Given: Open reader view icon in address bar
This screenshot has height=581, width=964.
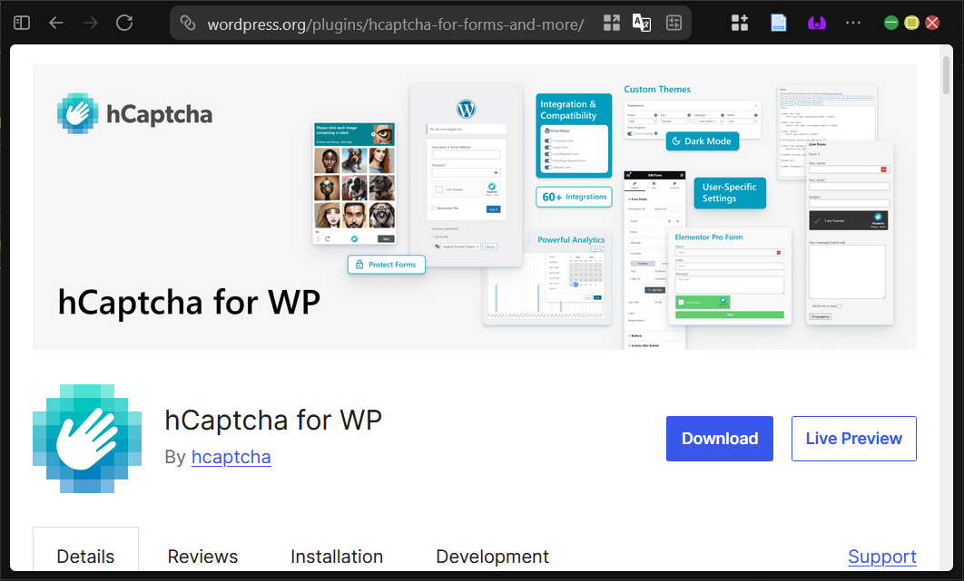Looking at the screenshot, I should 674,23.
